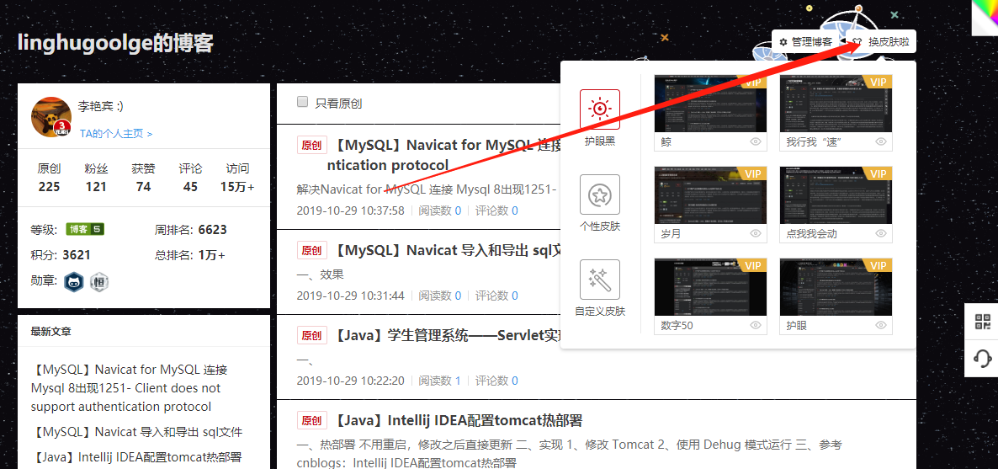This screenshot has height=469, width=998.
Task: Open the headset customer service icon
Action: tap(983, 358)
